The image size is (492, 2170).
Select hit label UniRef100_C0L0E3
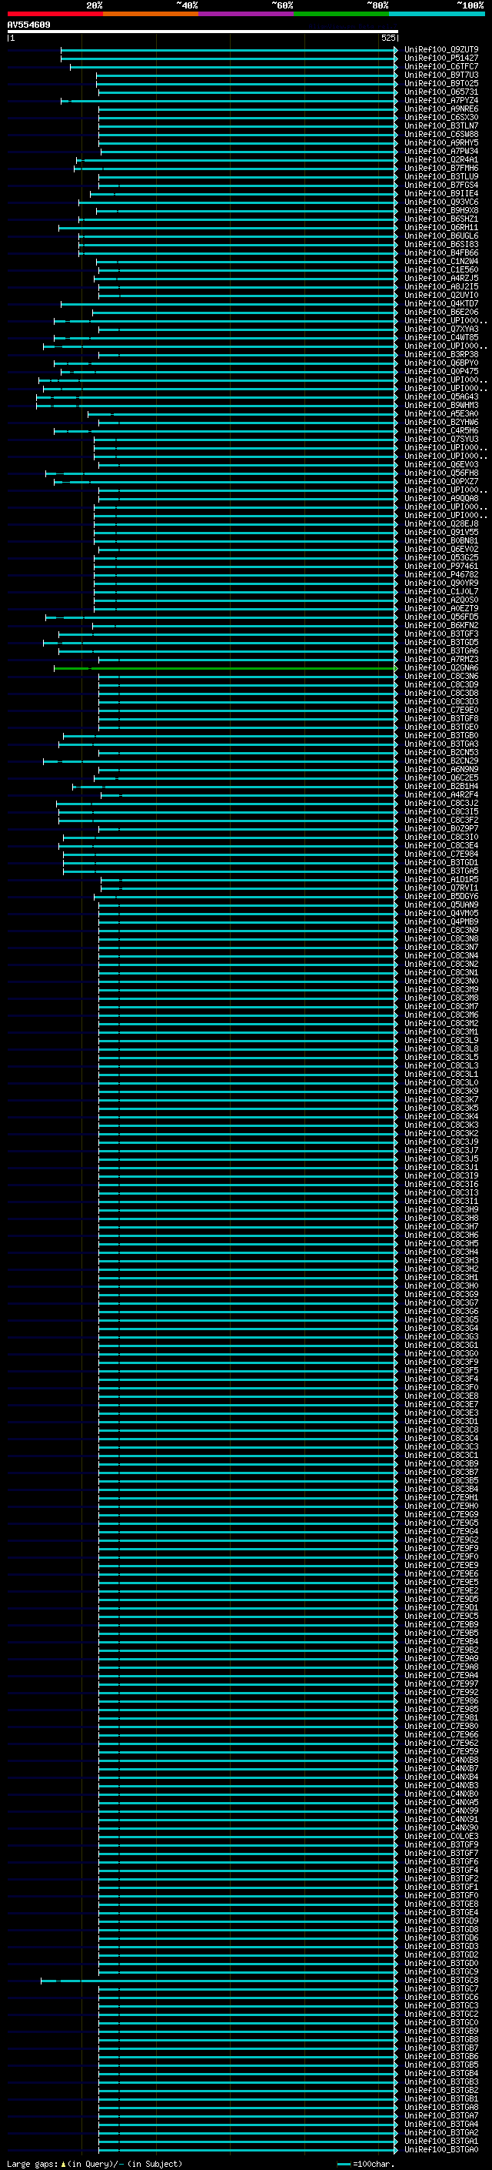(441, 1837)
